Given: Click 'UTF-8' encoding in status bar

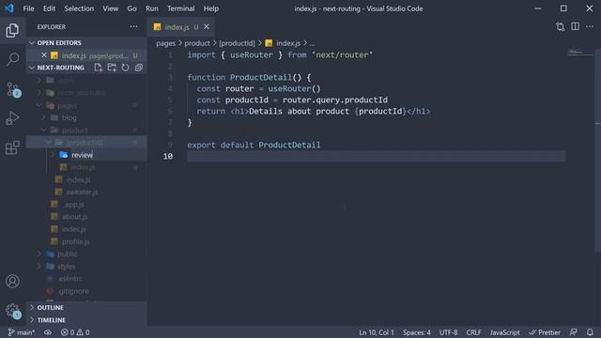Looking at the screenshot, I should coord(449,332).
